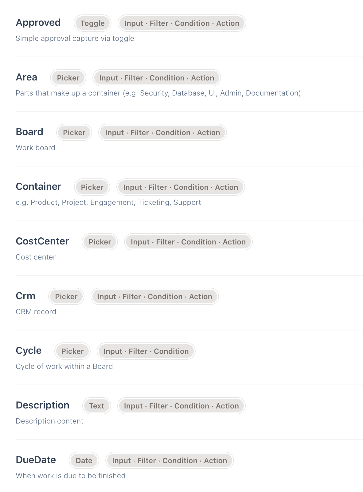
Task: Click the Approved field heading
Action: (38, 23)
